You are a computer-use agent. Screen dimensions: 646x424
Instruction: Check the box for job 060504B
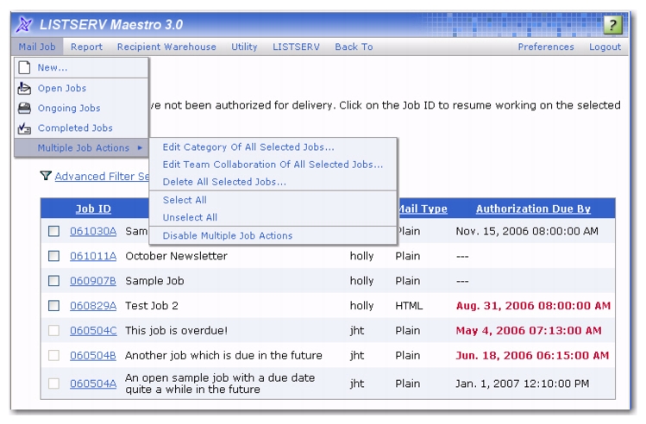(53, 355)
